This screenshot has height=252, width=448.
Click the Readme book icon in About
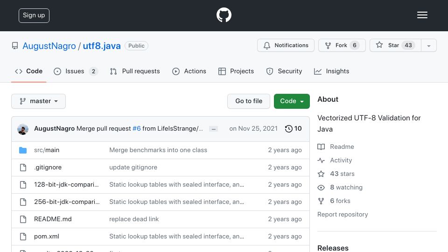(321, 147)
